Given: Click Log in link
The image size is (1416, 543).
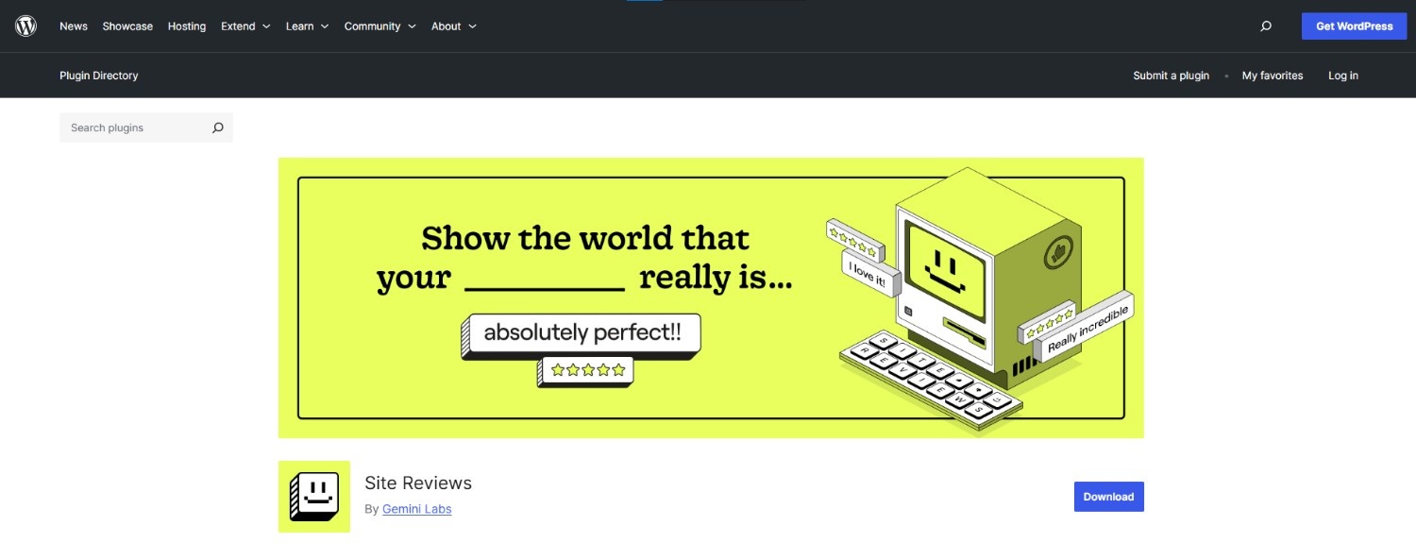Looking at the screenshot, I should [x=1343, y=76].
